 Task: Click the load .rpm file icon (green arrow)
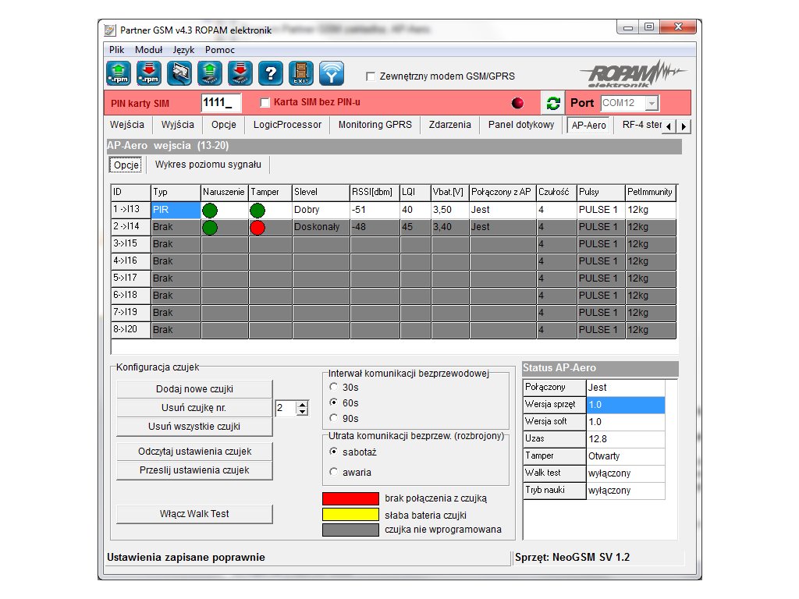(x=119, y=73)
